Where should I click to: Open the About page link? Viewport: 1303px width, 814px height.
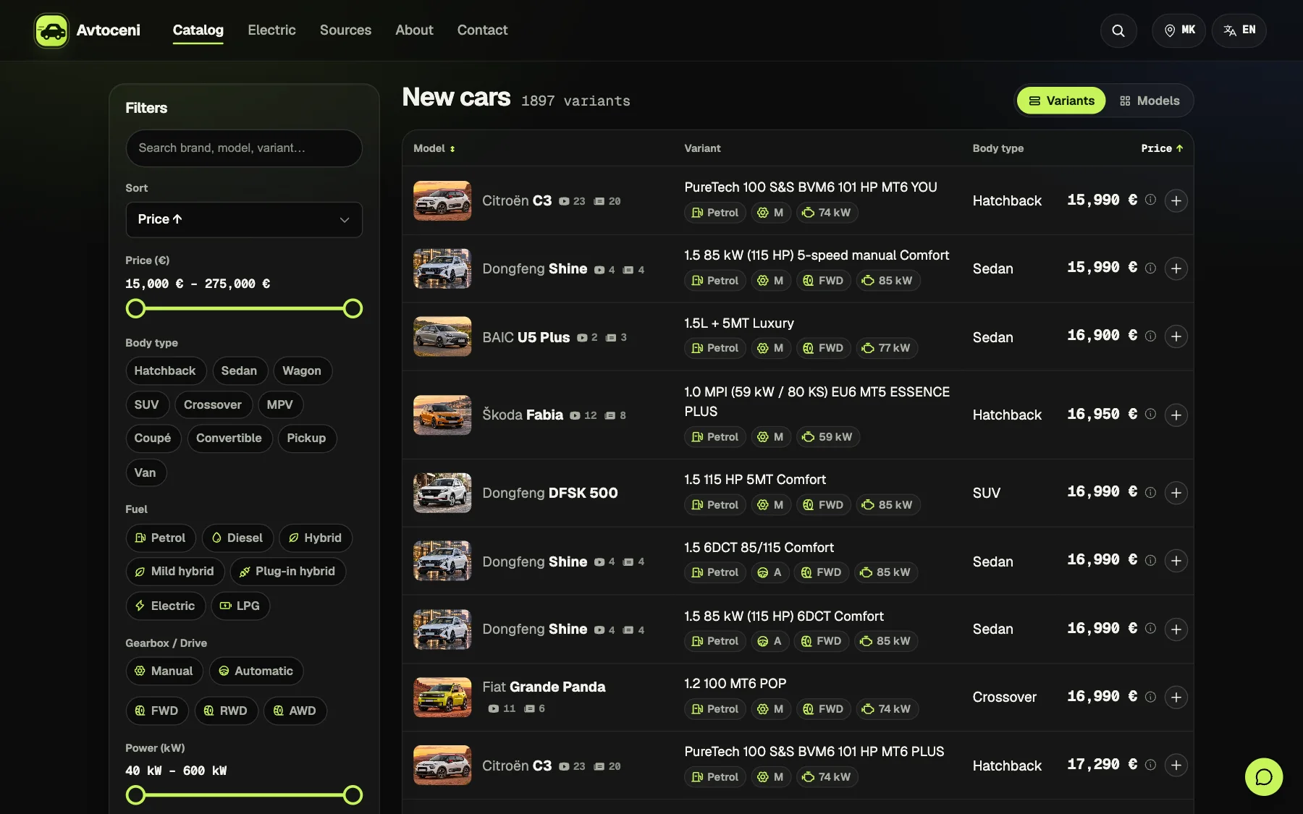click(414, 30)
